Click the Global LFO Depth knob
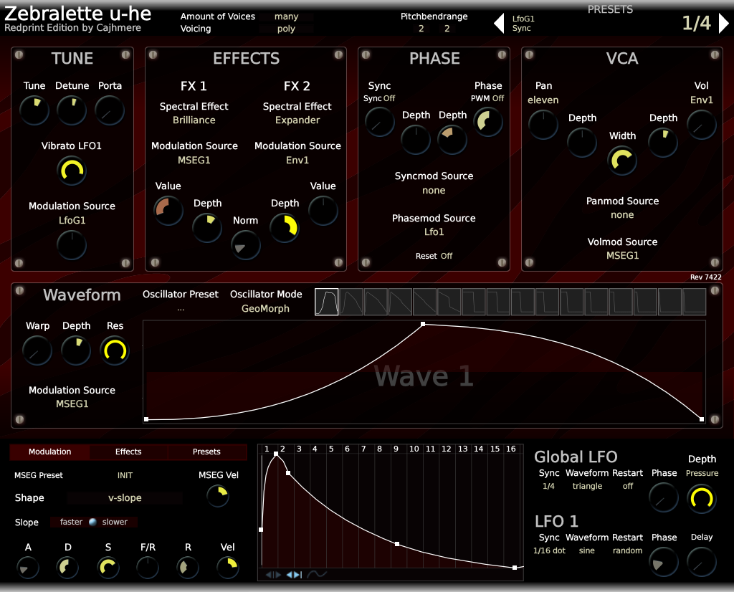 701,498
